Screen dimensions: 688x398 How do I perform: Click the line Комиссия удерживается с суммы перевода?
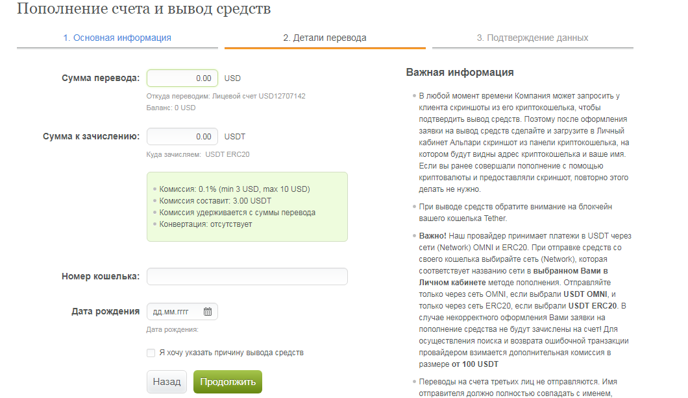237,213
